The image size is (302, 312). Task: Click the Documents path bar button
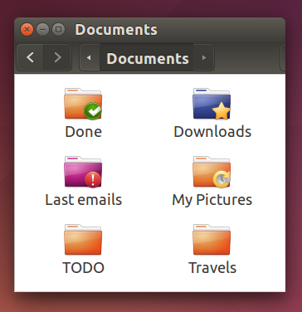tap(148, 58)
